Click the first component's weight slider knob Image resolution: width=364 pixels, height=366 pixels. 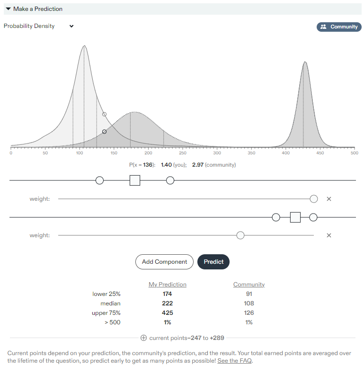(313, 199)
